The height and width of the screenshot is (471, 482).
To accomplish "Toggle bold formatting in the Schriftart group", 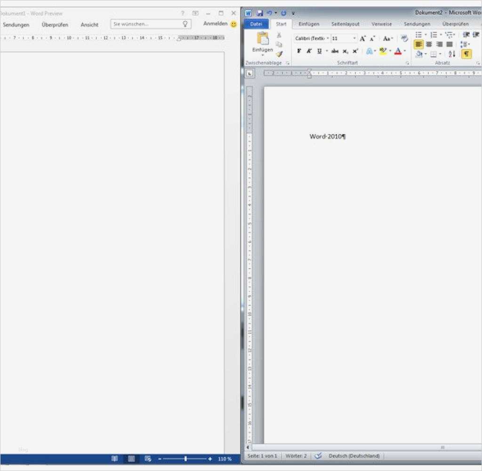I will 299,51.
